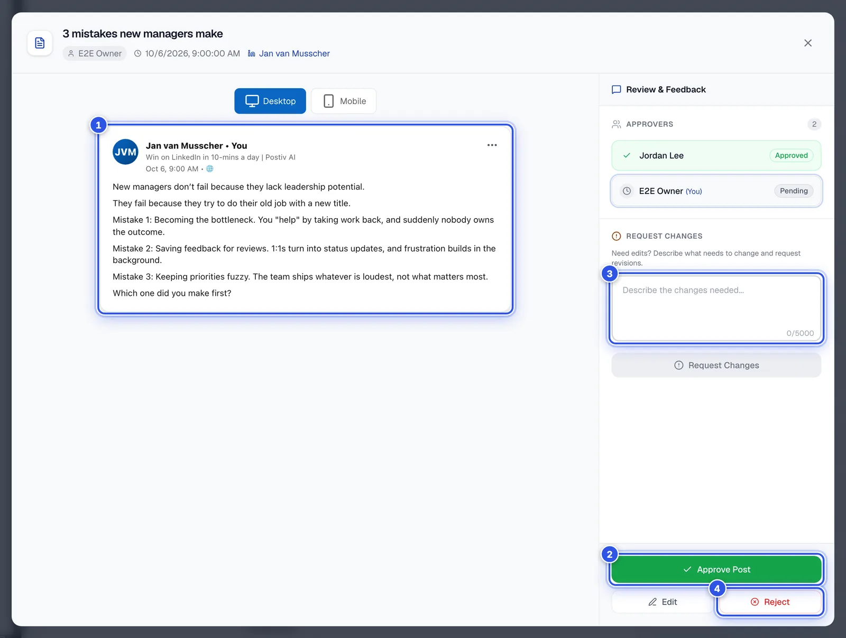Click the 'Mistake 1: Becoming the bottleneck' paragraph
The image size is (846, 638).
[x=304, y=226]
